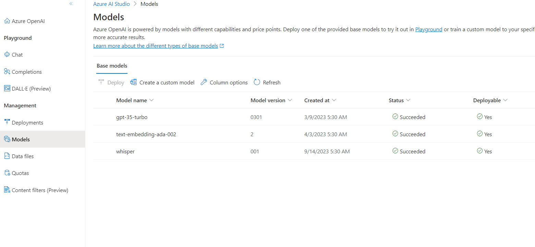Click the Deployable check icon for whisper
This screenshot has width=535, height=247.
point(480,151)
